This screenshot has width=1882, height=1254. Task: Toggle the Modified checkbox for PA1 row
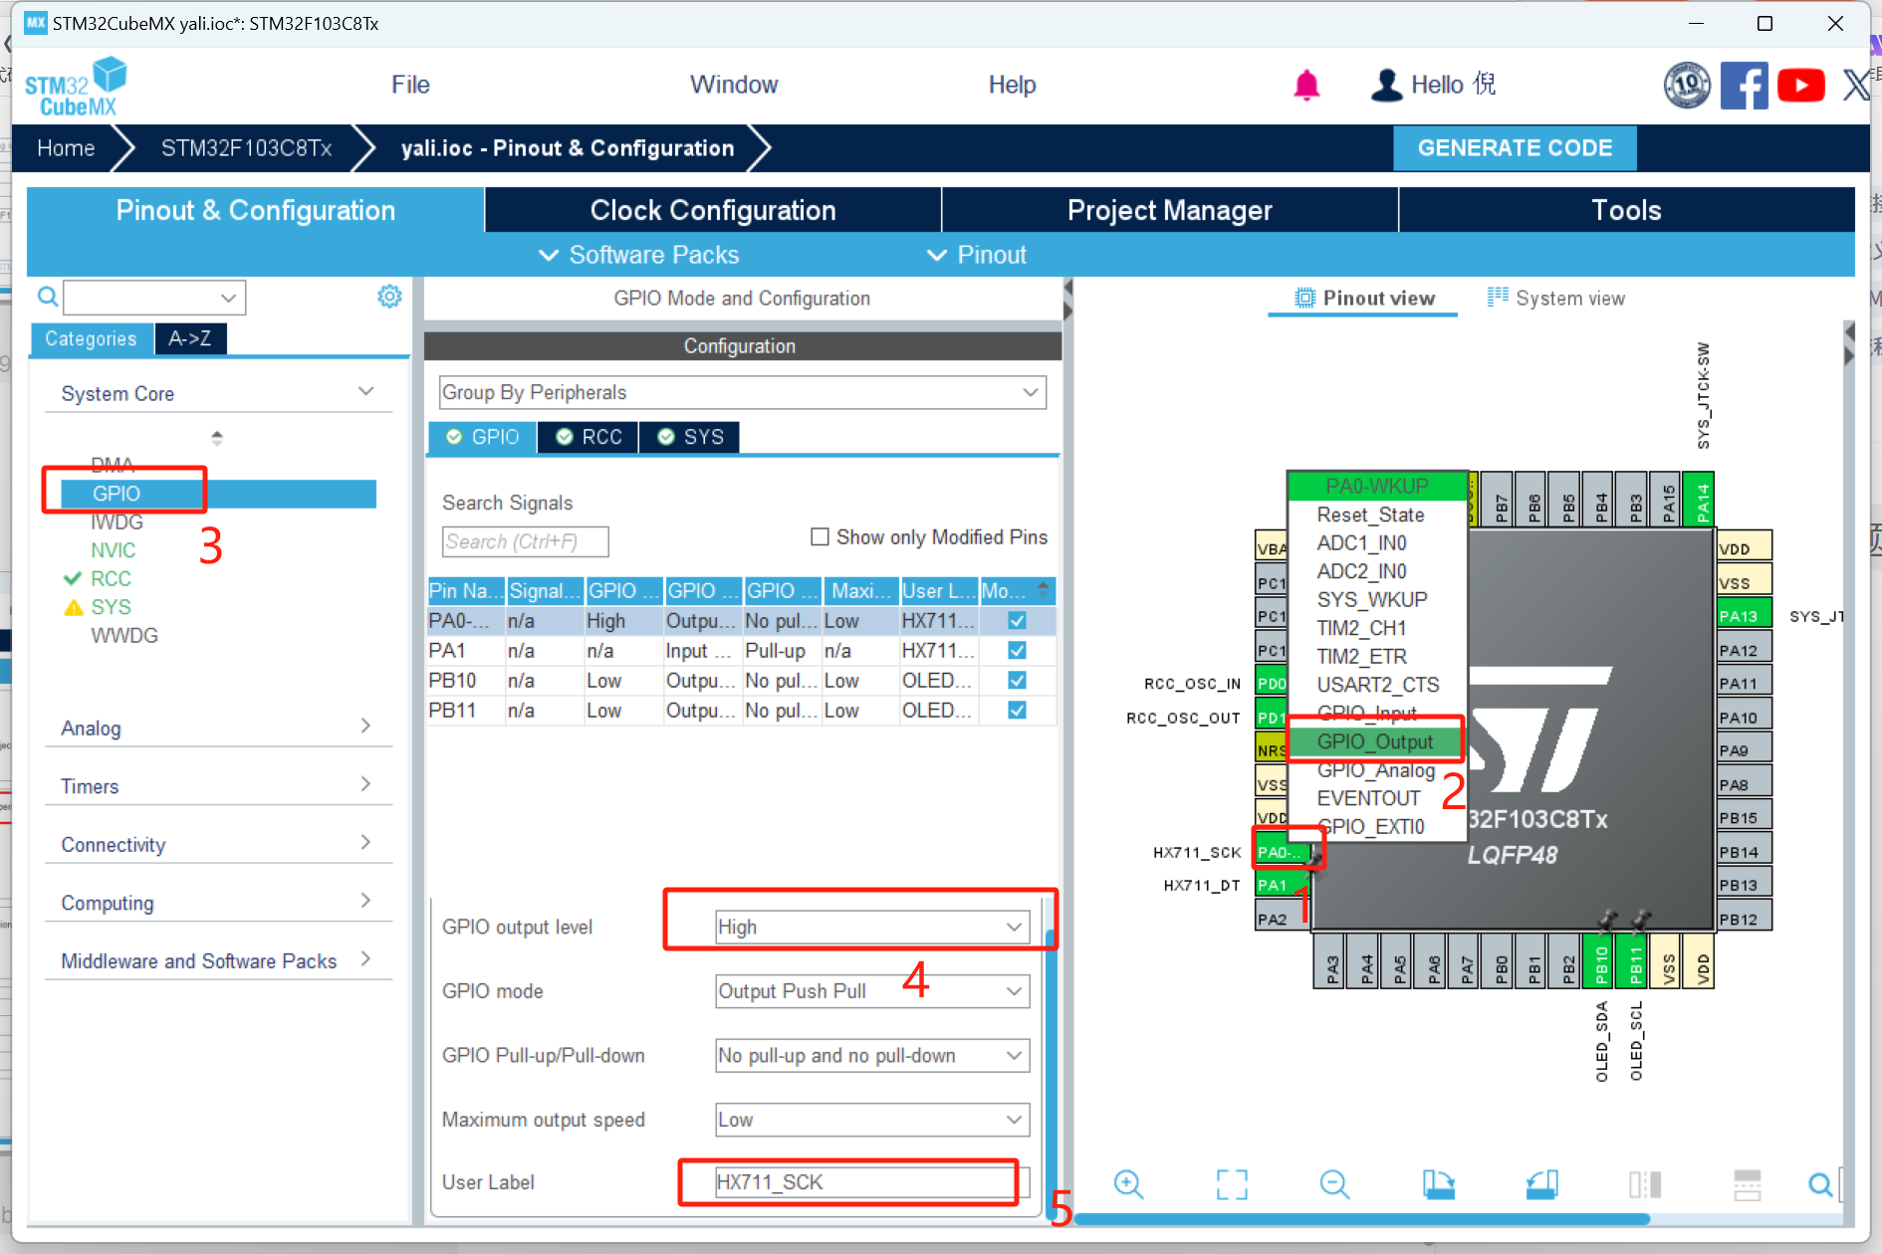[1017, 651]
